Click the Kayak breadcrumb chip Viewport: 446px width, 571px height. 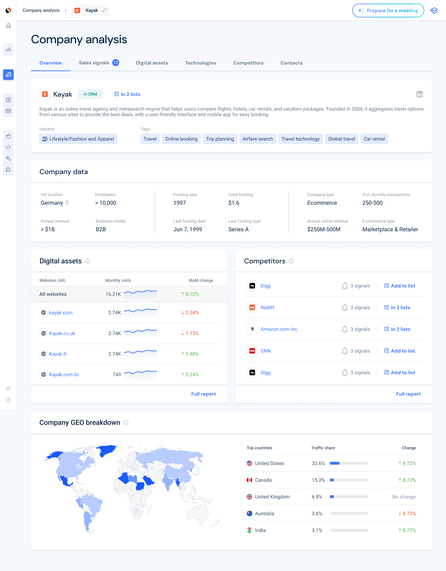pos(91,10)
